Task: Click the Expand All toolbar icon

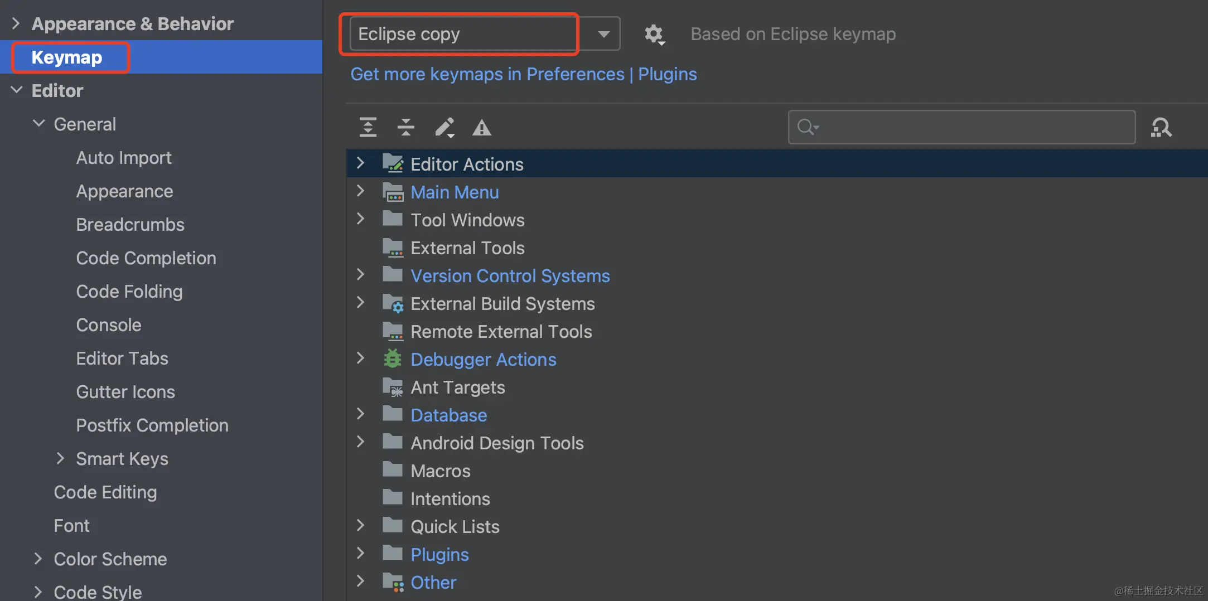Action: (368, 127)
